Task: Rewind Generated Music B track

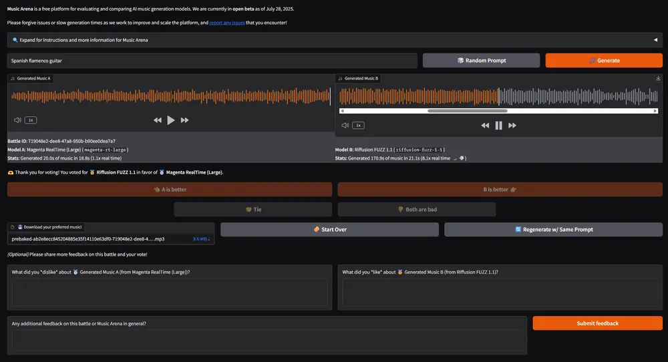Action: 485,125
